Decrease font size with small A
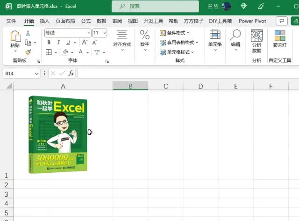The image size is (299, 221). [x=95, y=43]
